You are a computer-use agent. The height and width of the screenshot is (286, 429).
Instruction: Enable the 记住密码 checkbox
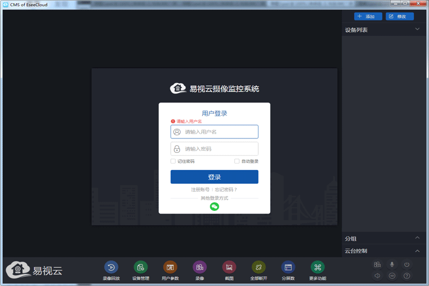click(173, 161)
